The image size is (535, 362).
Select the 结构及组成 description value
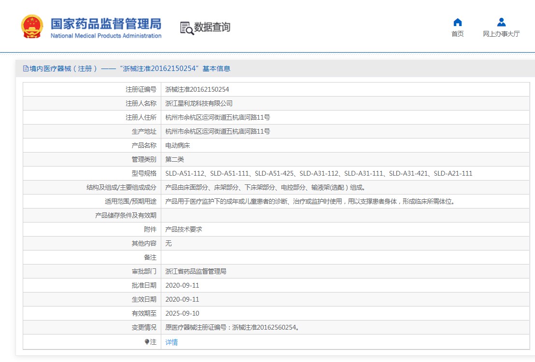(x=266, y=187)
